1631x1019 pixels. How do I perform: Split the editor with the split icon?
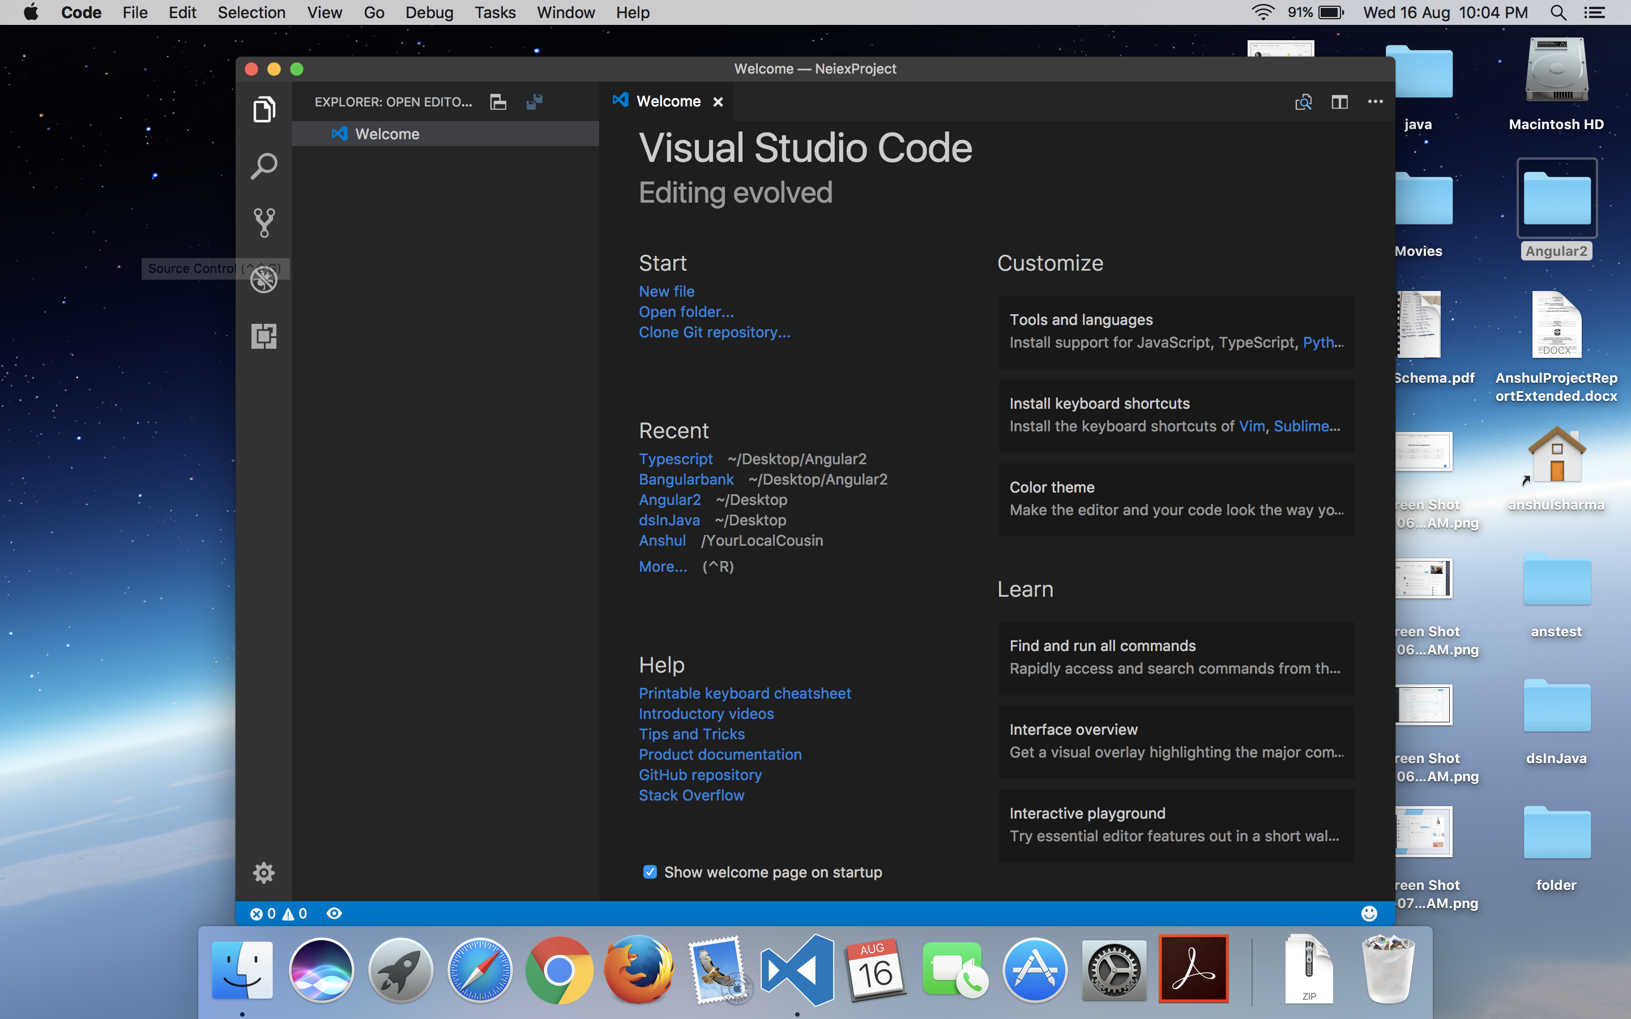(1339, 102)
